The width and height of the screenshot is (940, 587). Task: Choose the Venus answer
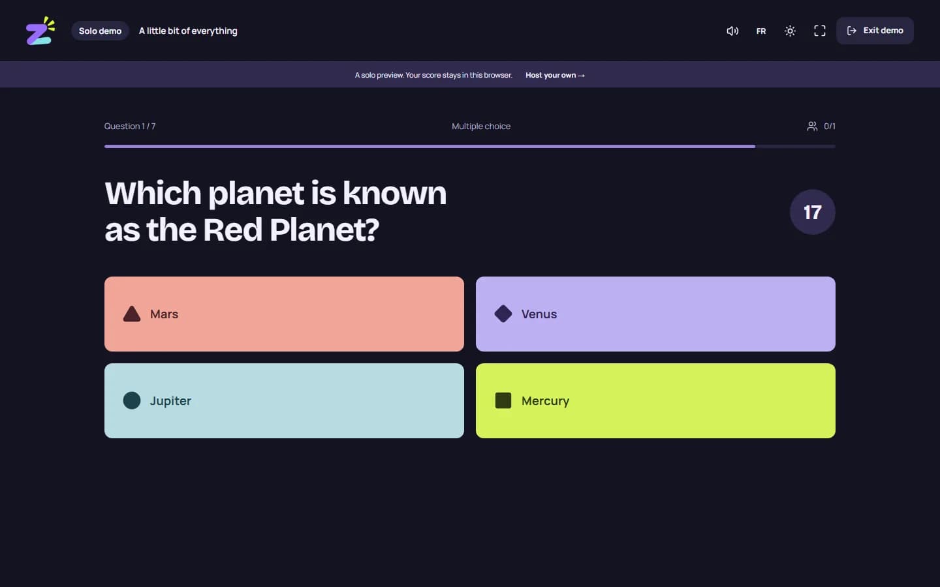(x=655, y=314)
